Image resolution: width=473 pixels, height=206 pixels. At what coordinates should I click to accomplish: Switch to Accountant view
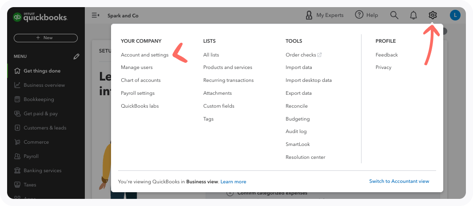tap(399, 181)
